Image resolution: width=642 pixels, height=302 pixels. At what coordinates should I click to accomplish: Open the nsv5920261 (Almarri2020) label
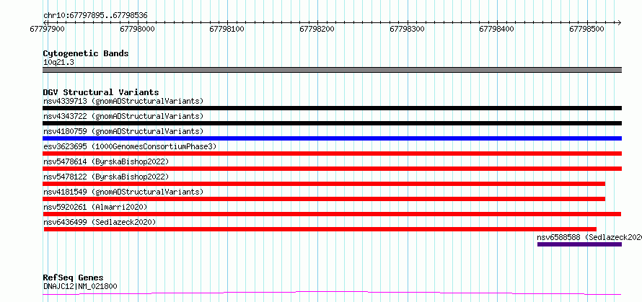pyautogui.click(x=95, y=207)
